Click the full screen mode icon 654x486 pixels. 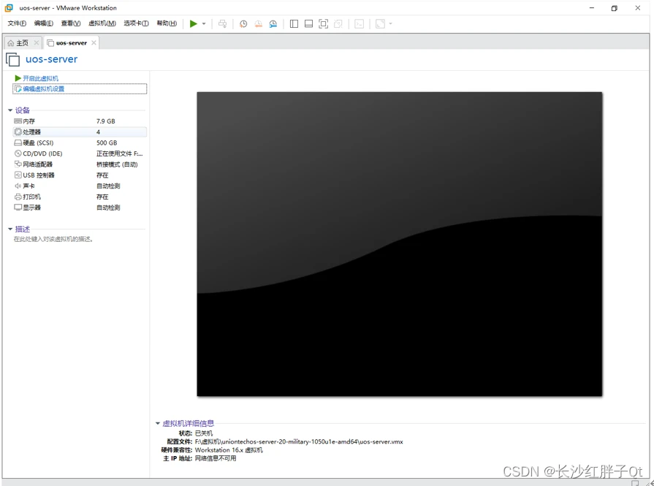(x=323, y=23)
